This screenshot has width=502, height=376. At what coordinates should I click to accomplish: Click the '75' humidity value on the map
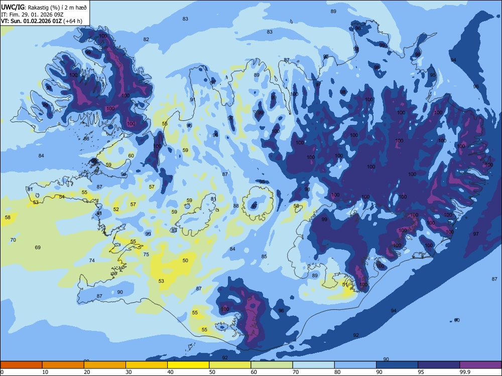(x=146, y=254)
